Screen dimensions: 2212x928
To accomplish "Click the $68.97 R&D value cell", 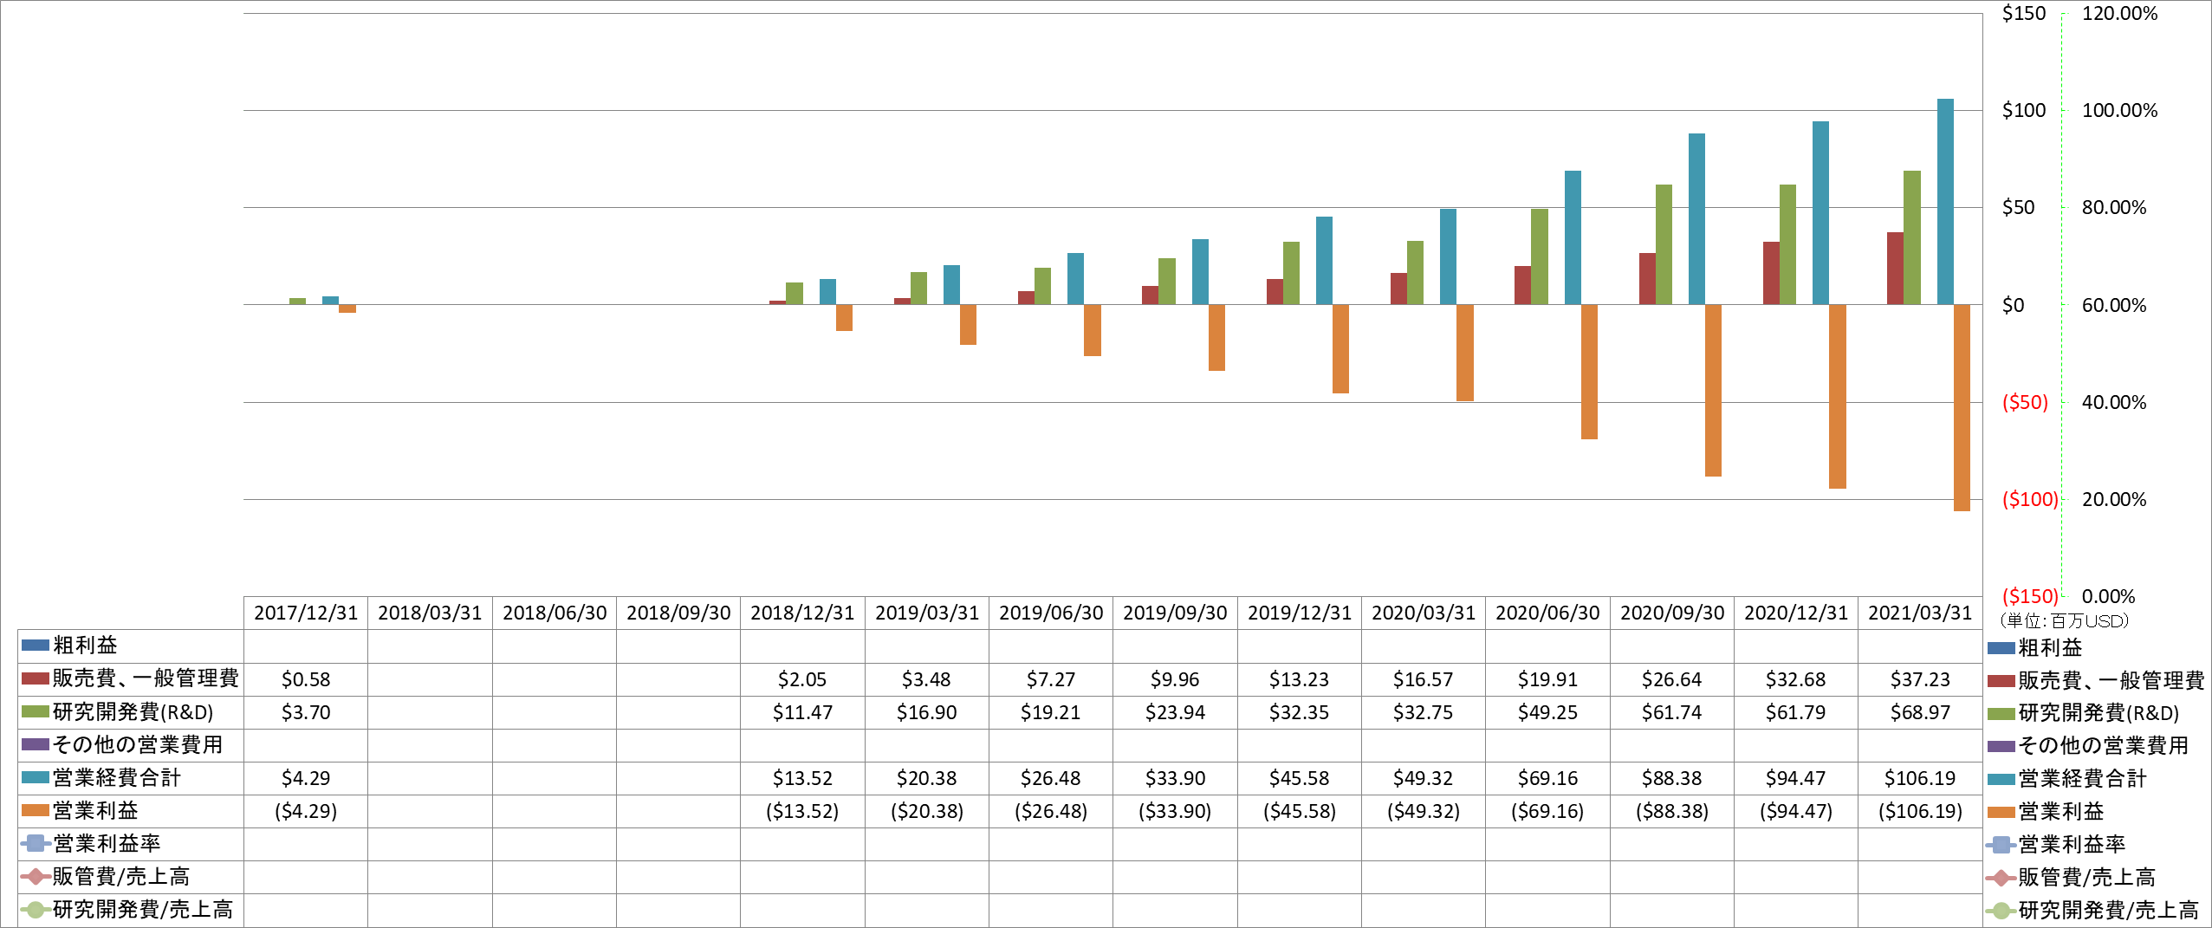I will [1920, 712].
